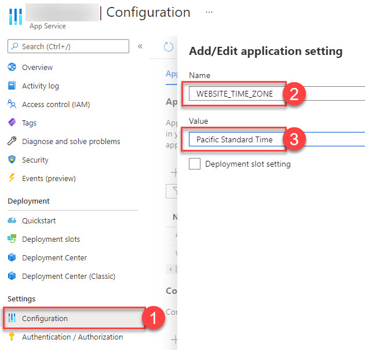Click the Activity log icon
Screen dimensions: 365x350
click(x=12, y=86)
